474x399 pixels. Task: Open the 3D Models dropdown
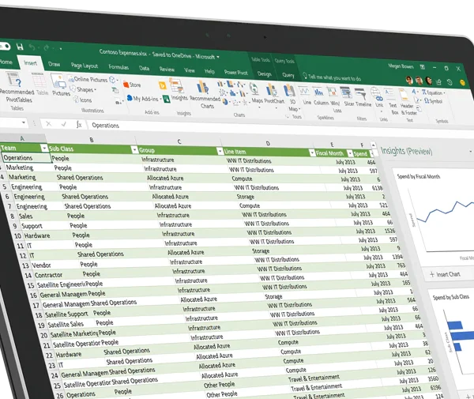pos(113,80)
